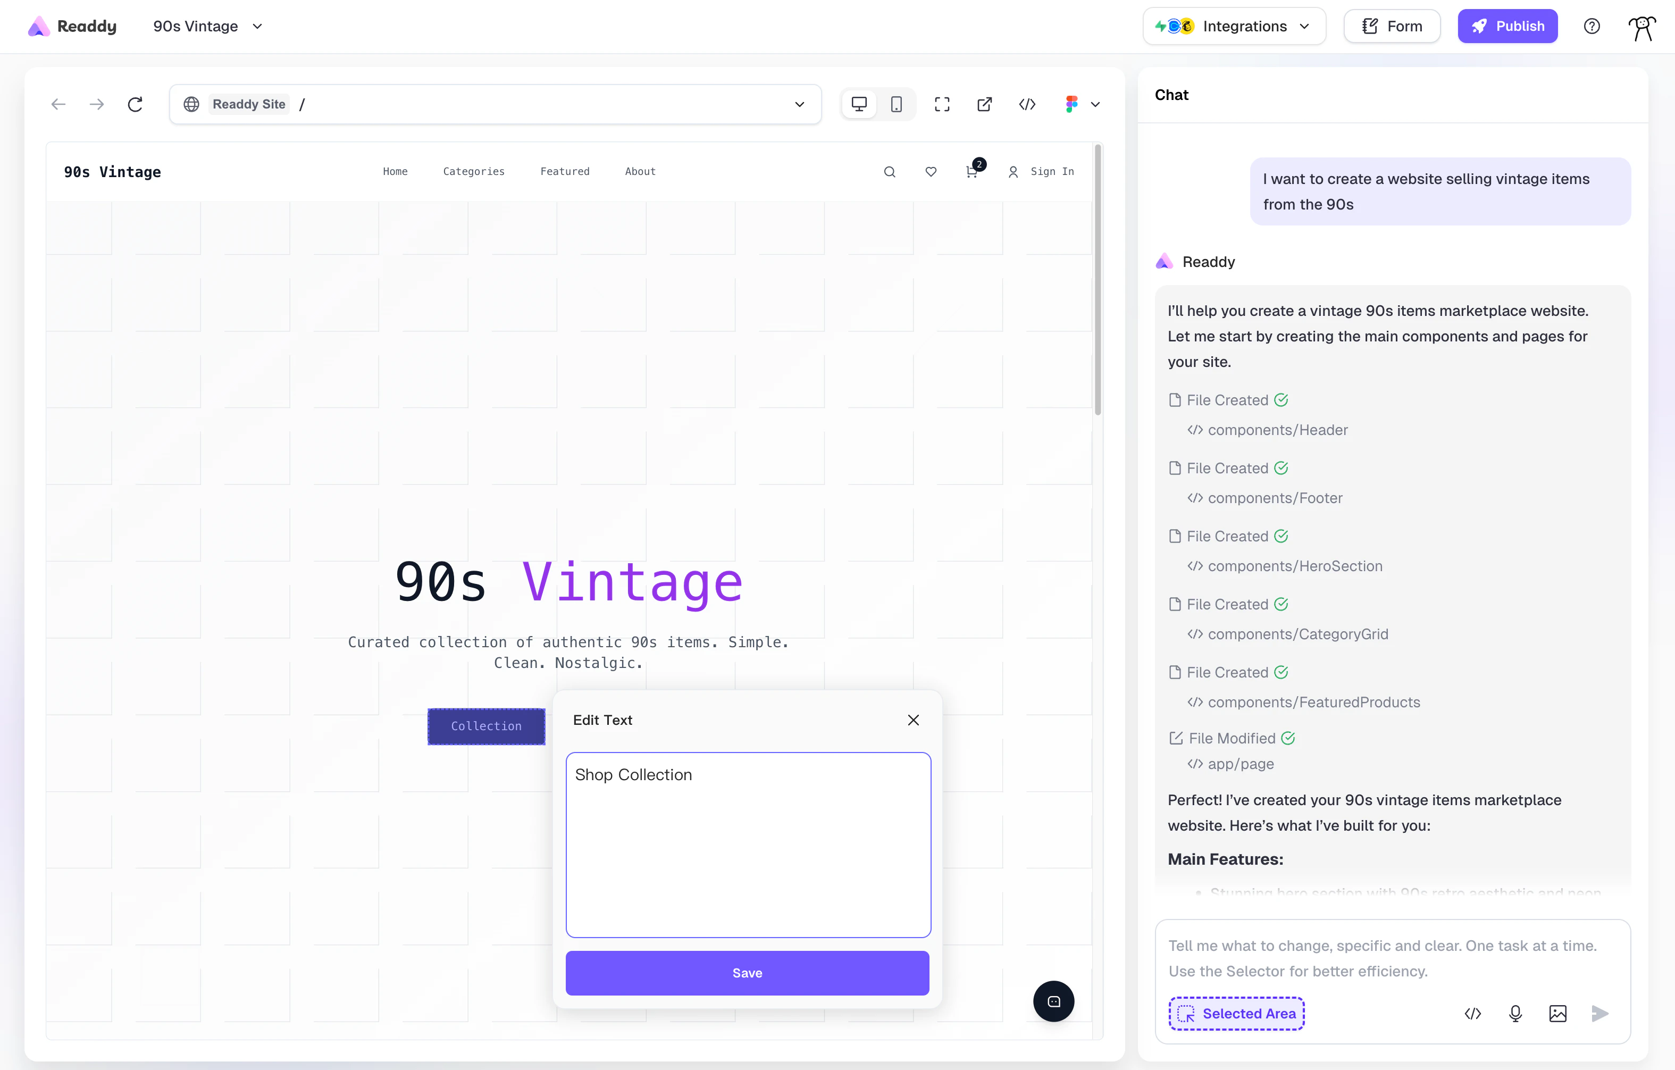Screen dimensions: 1675x1070
Task: Open site in new tab icon
Action: (984, 104)
